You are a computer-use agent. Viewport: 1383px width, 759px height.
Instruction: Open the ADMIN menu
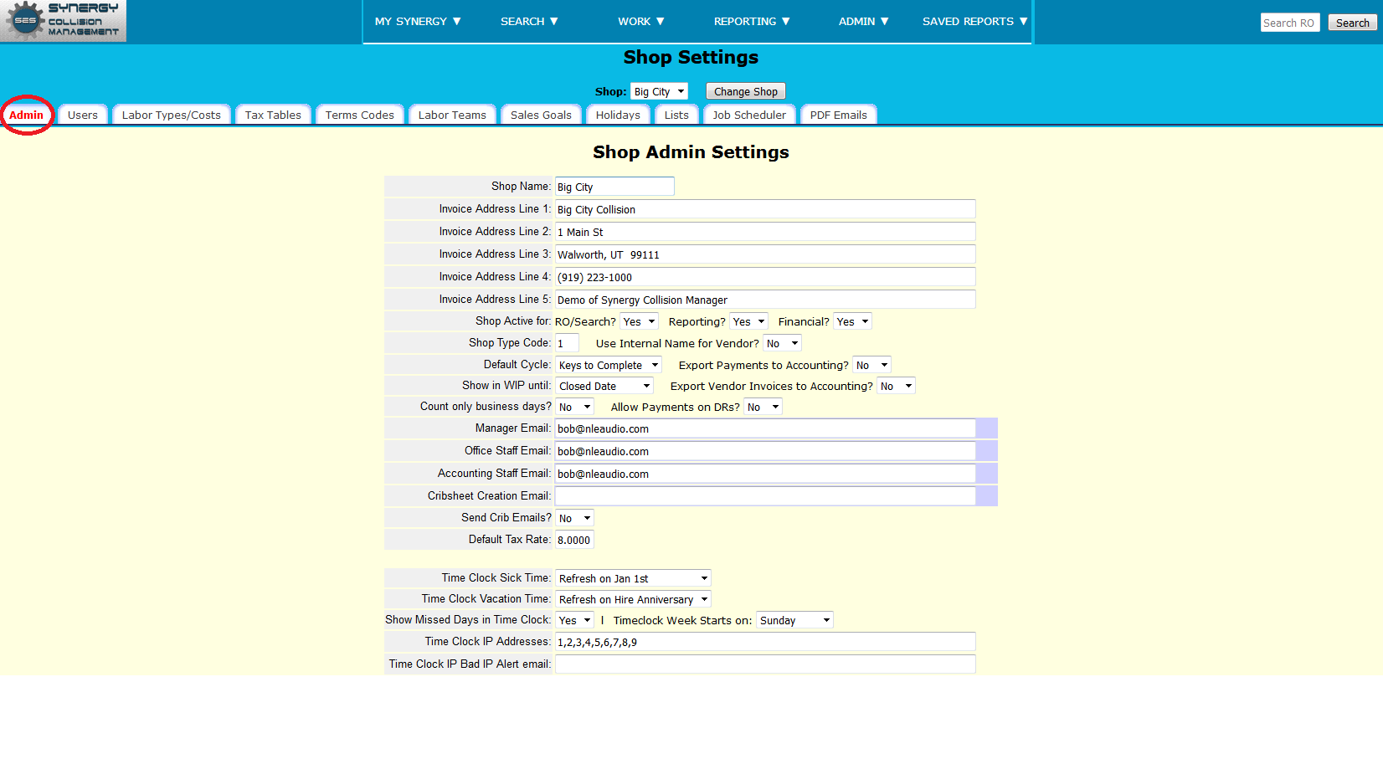tap(864, 22)
